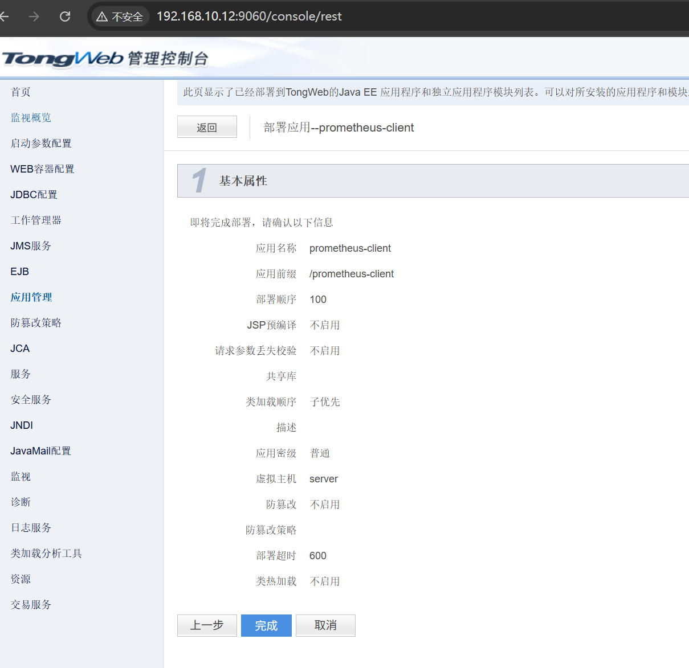Click the 部署顺序 value 100
Viewport: 689px width, 668px height.
[318, 300]
